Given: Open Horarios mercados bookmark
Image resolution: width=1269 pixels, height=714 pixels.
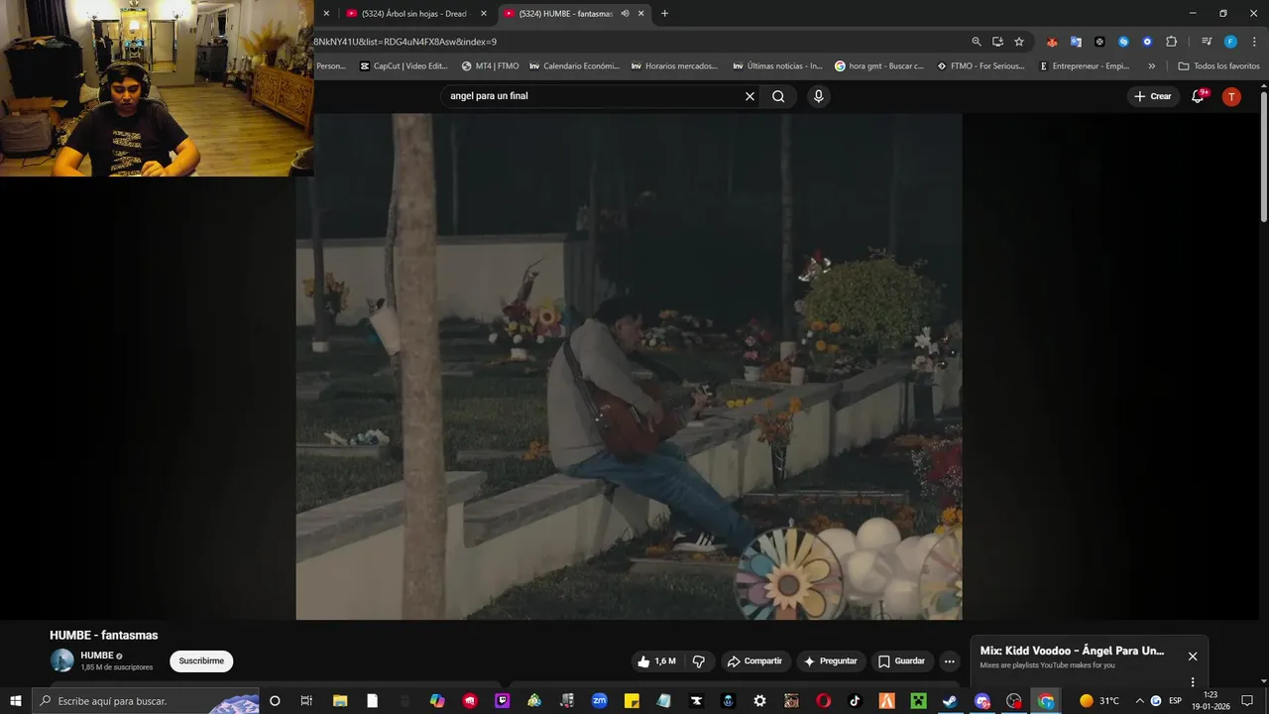Looking at the screenshot, I should tap(674, 66).
